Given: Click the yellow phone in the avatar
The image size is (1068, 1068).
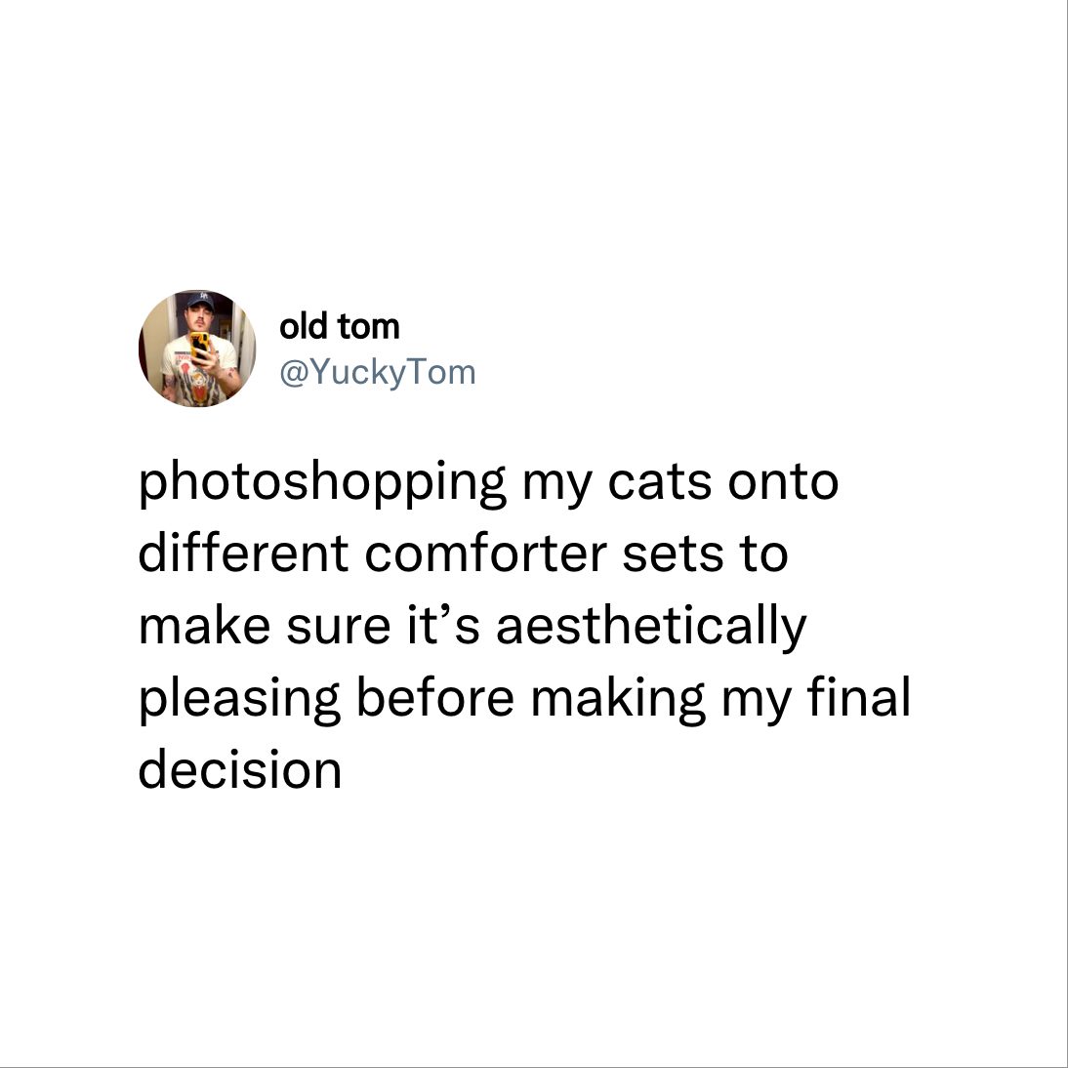Looking at the screenshot, I should (x=200, y=346).
